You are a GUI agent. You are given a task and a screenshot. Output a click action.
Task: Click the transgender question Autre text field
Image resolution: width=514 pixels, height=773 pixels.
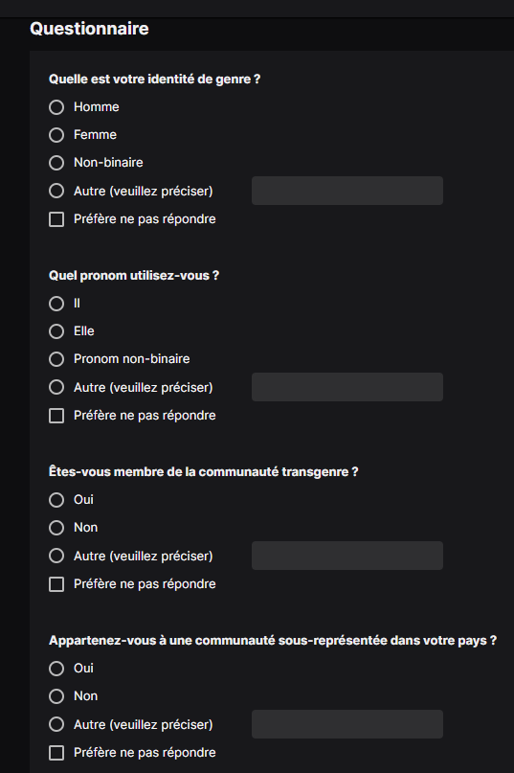(347, 556)
